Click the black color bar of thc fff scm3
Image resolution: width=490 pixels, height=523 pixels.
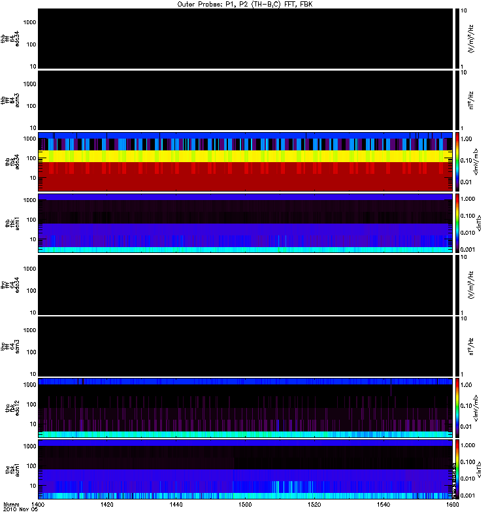point(457,346)
